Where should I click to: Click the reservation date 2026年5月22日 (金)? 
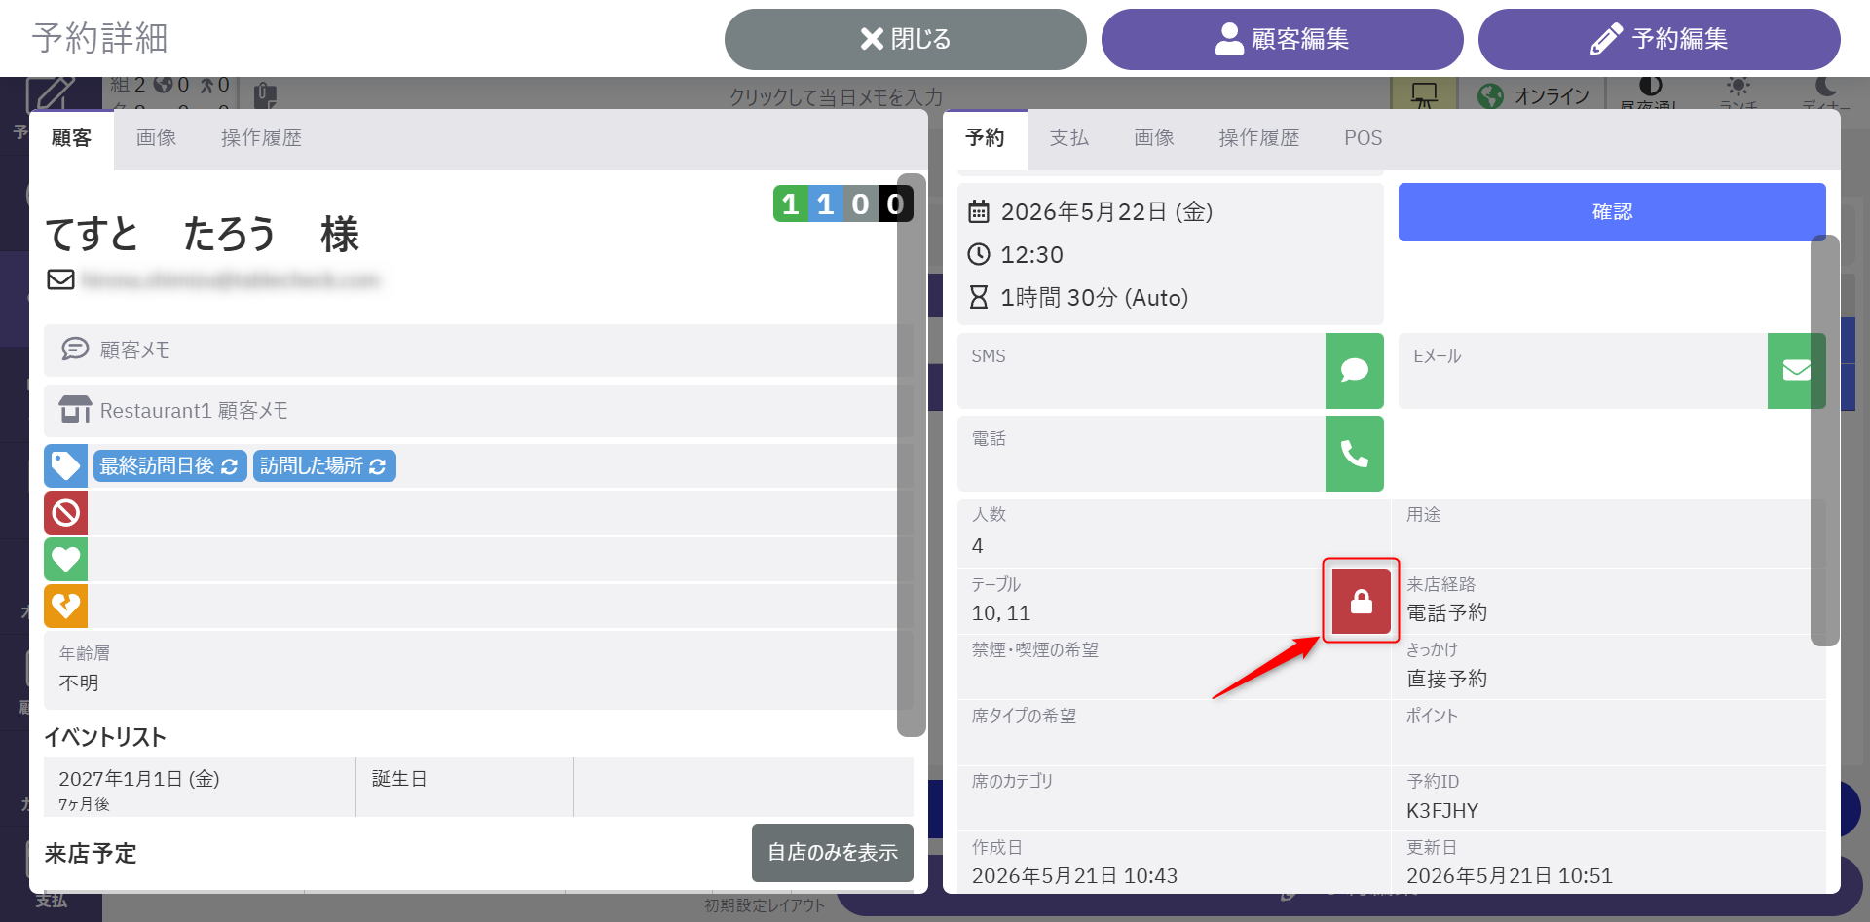(1106, 211)
